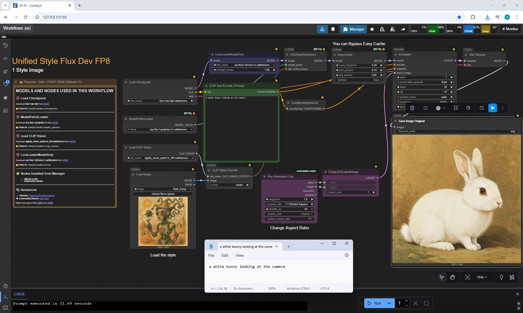
Task: Select the hand pan tool
Action: coord(452,277)
